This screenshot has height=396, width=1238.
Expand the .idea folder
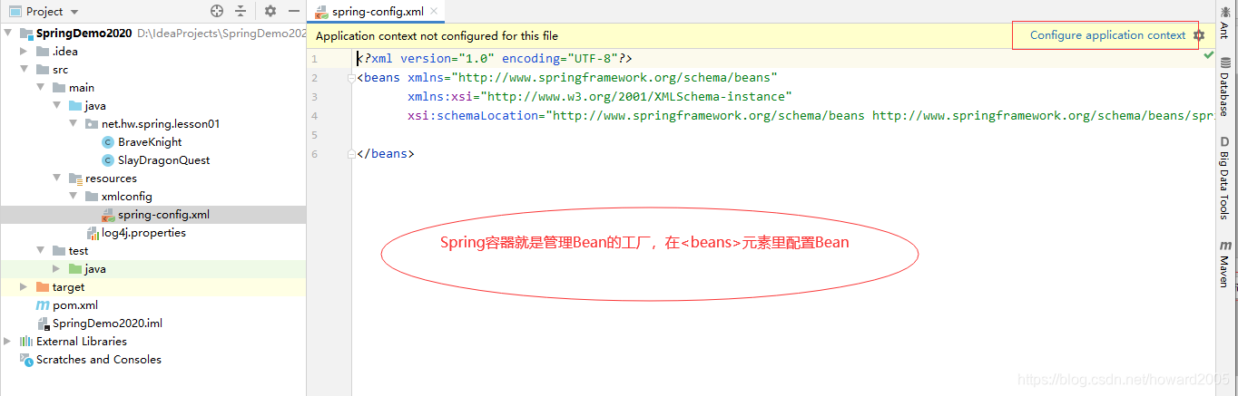point(25,52)
